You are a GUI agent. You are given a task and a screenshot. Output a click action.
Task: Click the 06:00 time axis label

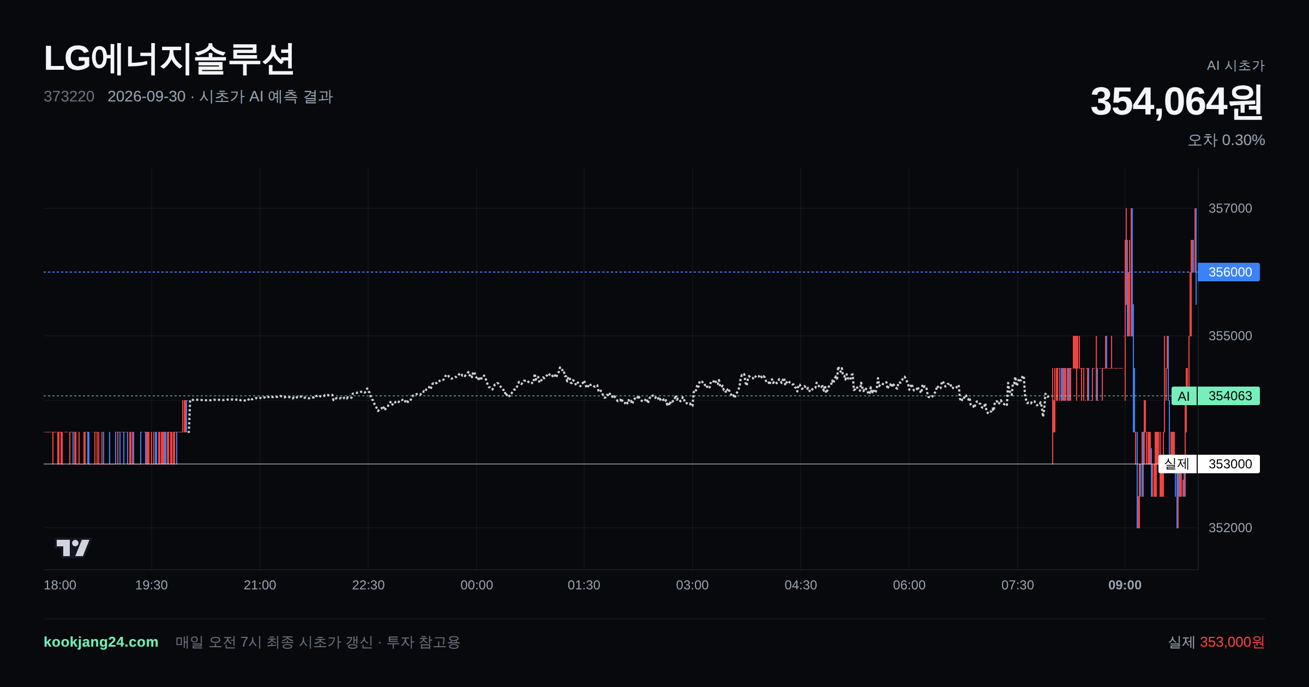coord(909,585)
